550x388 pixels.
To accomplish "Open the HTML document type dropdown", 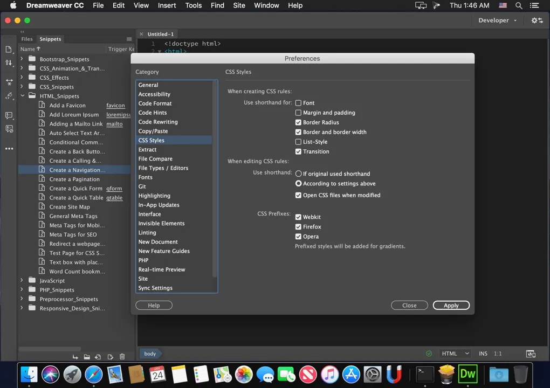I will 455,354.
